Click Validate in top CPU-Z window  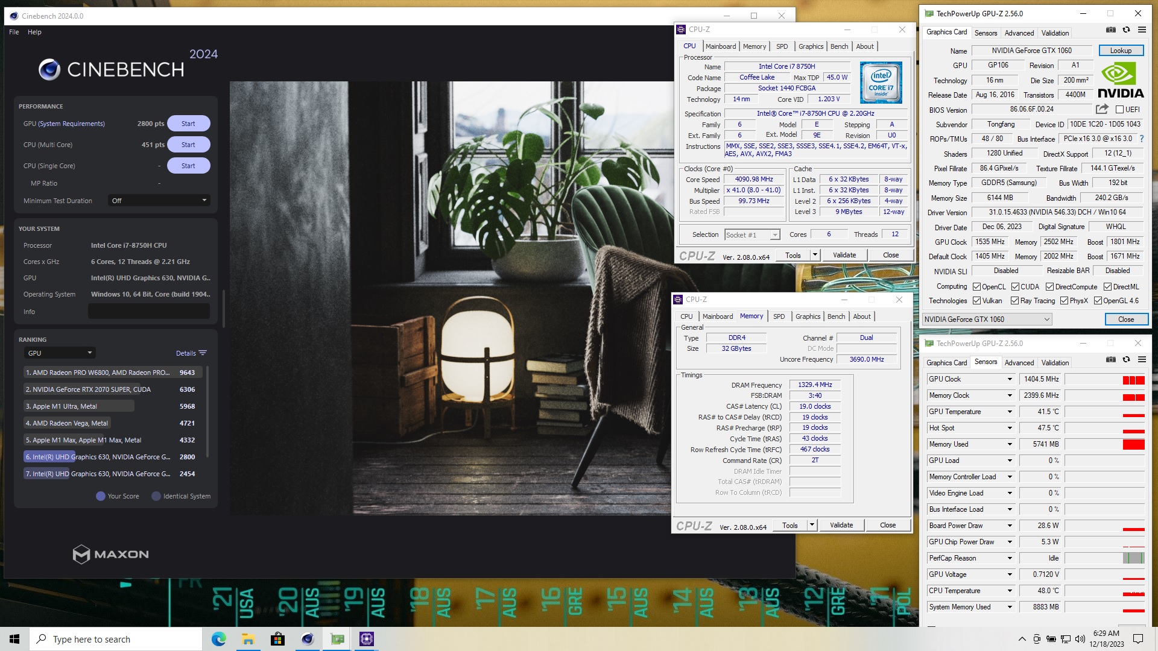pyautogui.click(x=844, y=255)
